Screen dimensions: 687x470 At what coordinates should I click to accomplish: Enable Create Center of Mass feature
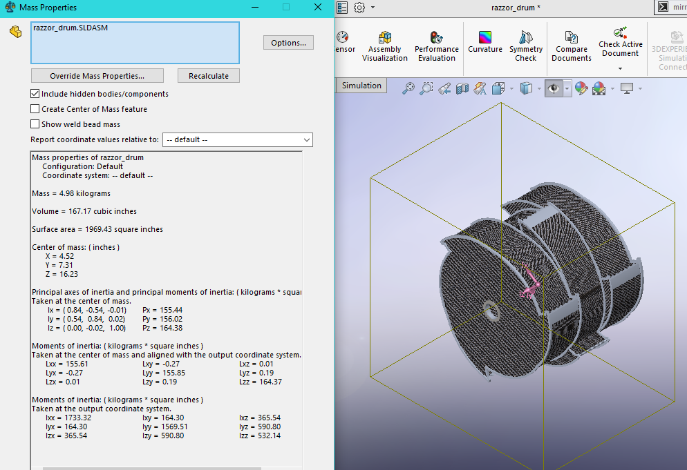point(35,109)
